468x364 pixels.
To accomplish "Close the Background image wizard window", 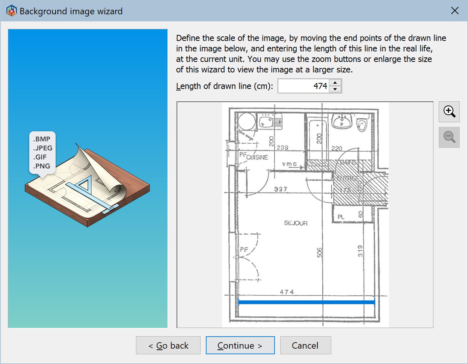I will [455, 11].
